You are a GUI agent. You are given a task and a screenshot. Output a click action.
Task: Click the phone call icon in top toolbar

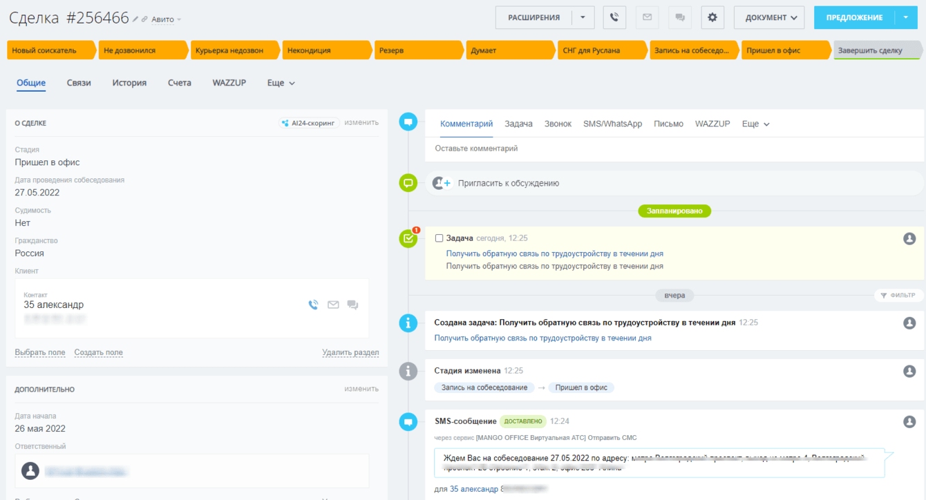click(x=614, y=18)
